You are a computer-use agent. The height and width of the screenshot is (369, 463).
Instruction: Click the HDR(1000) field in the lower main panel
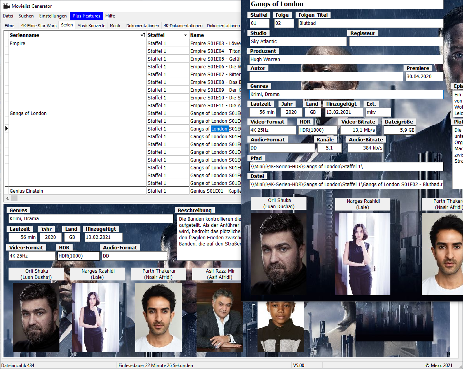click(78, 256)
